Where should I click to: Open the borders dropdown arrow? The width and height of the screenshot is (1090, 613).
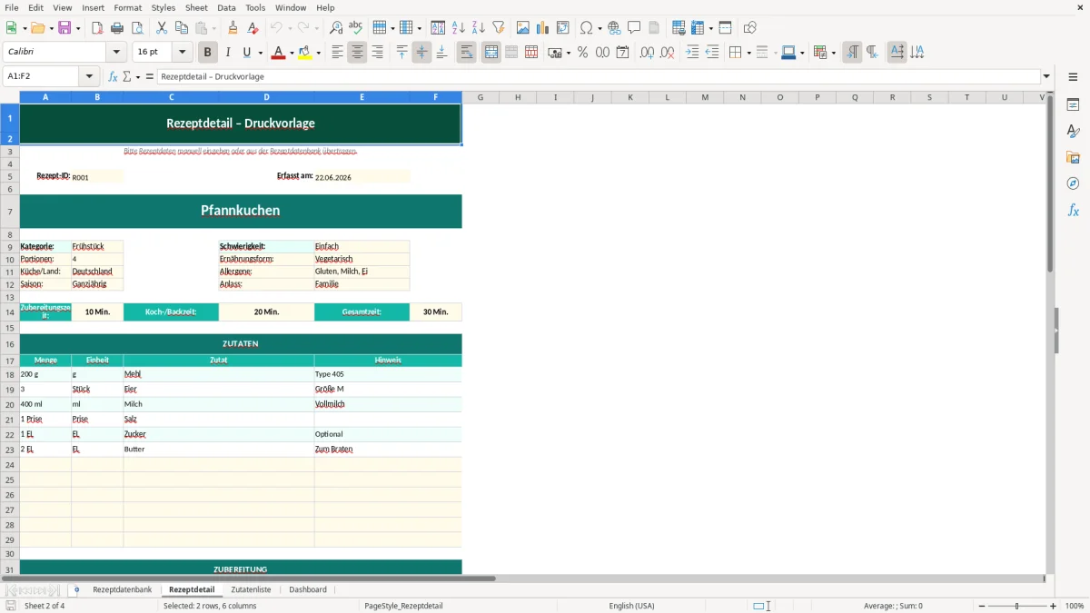pos(748,53)
